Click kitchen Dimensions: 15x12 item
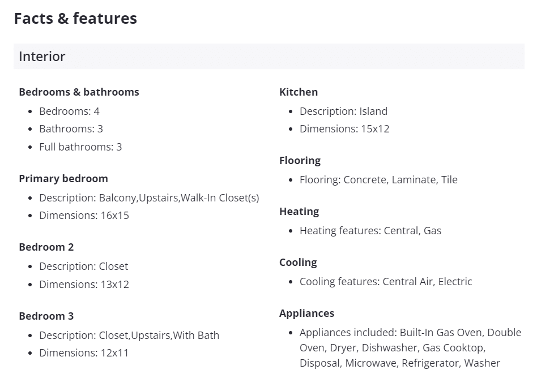This screenshot has width=554, height=374. tap(344, 128)
